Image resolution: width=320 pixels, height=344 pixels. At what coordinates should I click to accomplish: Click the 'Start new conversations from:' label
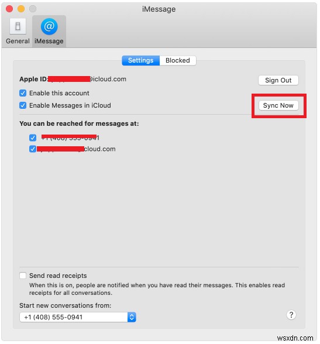(x=65, y=305)
